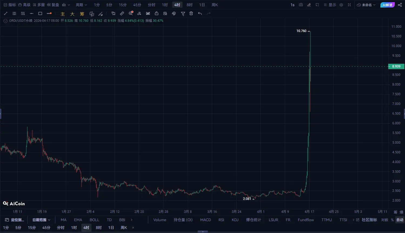Toggle the 筹 chips indicator in drawing toolbar
The height and width of the screenshot is (233, 405).
click(82, 14)
